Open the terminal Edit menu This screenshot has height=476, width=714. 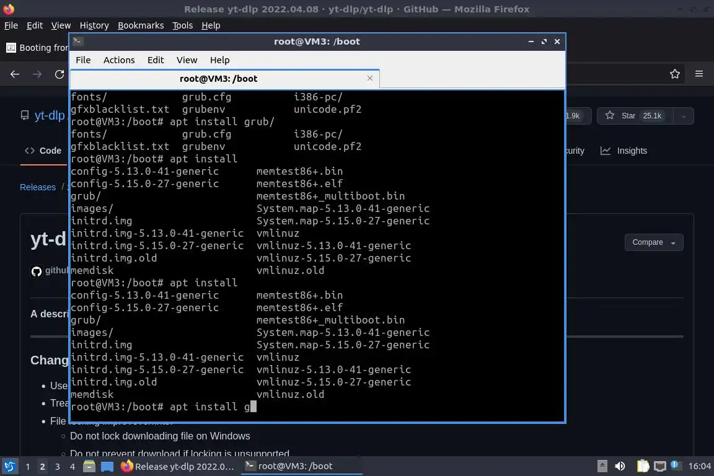coord(156,60)
